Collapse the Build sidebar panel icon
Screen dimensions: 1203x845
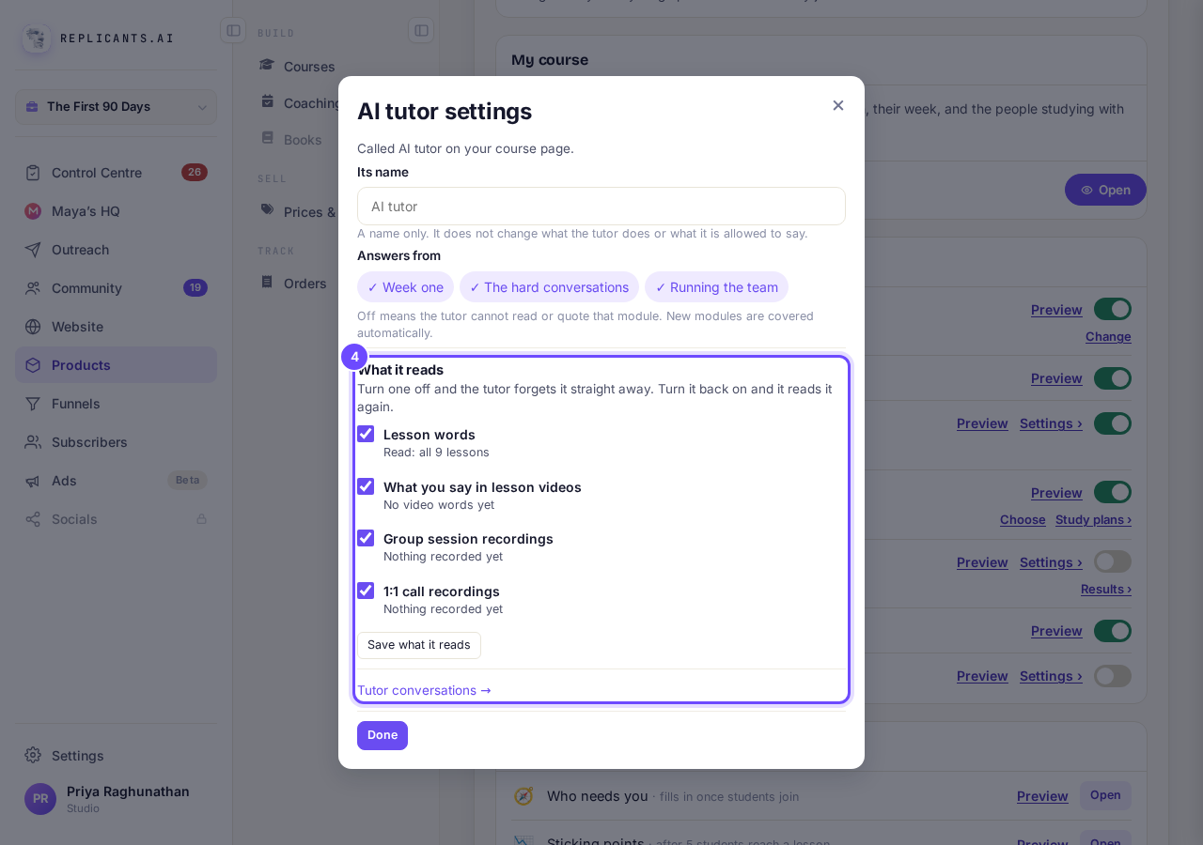[x=421, y=30]
